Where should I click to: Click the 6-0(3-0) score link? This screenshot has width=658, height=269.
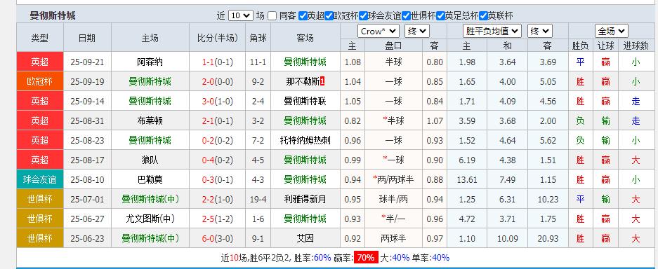(218, 238)
